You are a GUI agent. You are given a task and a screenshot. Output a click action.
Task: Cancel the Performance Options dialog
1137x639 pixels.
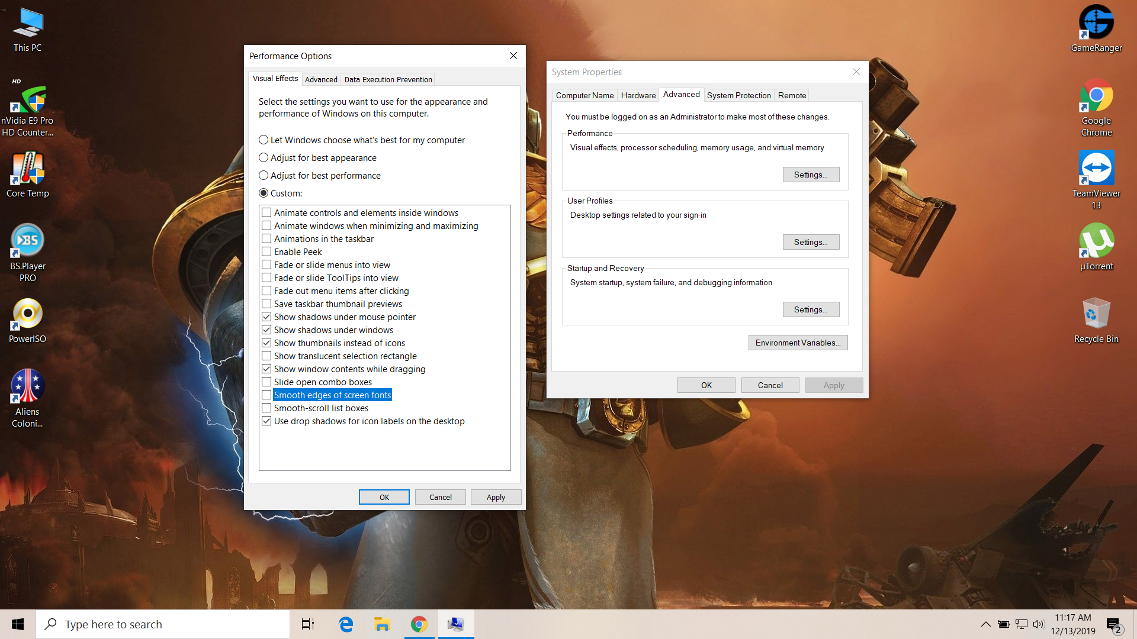(x=440, y=497)
